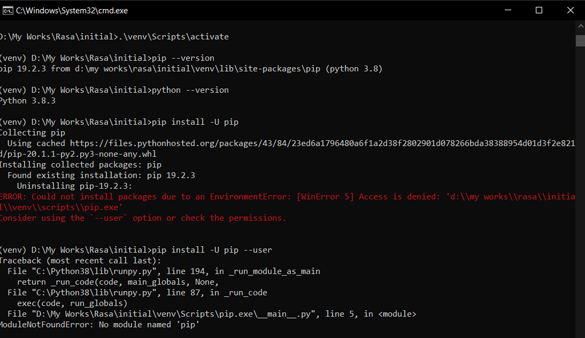Click the "pip install -U pip --user" command
The height and width of the screenshot is (338, 585).
(x=213, y=250)
